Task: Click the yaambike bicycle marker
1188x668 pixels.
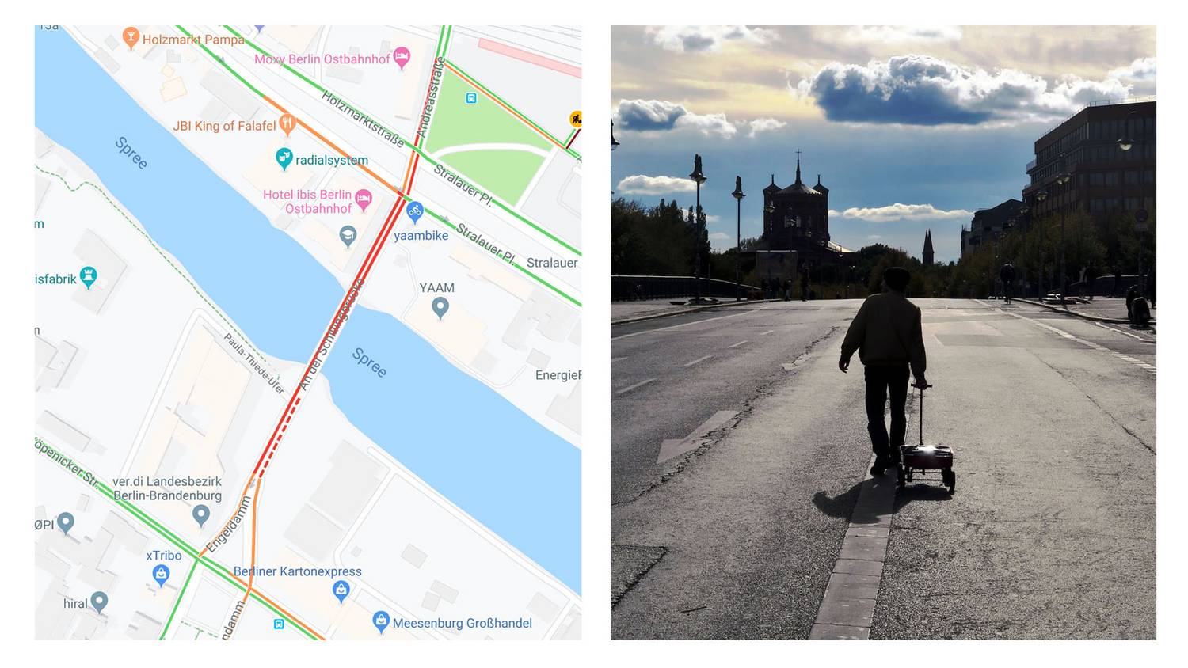Action: point(415,212)
